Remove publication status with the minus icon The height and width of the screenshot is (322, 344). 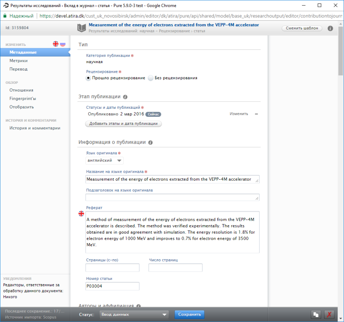point(256,114)
